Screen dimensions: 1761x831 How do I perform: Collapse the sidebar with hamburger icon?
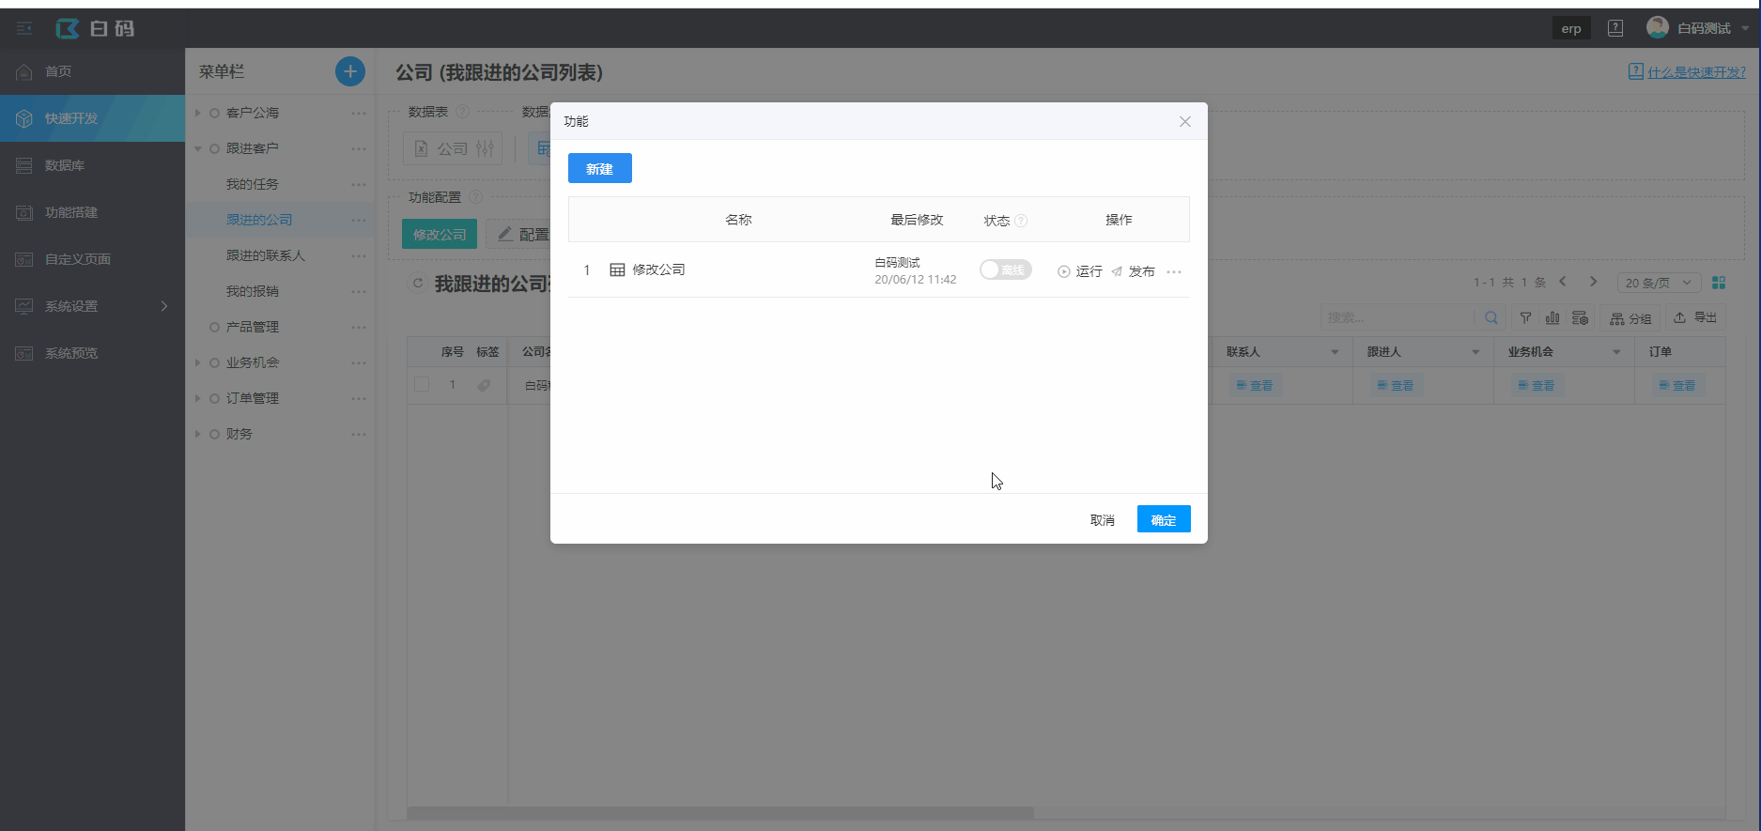click(x=24, y=28)
